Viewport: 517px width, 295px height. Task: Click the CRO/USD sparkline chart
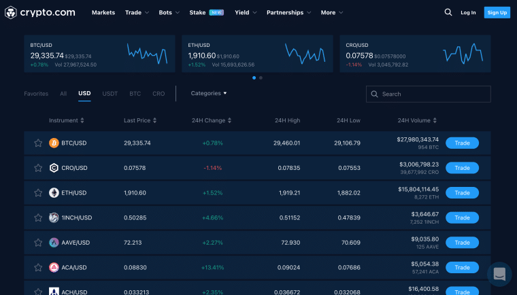463,54
